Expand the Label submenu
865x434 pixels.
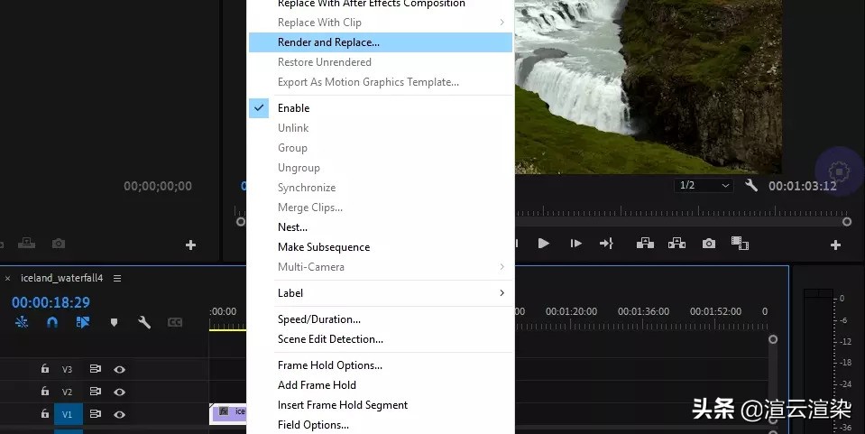[x=390, y=293]
